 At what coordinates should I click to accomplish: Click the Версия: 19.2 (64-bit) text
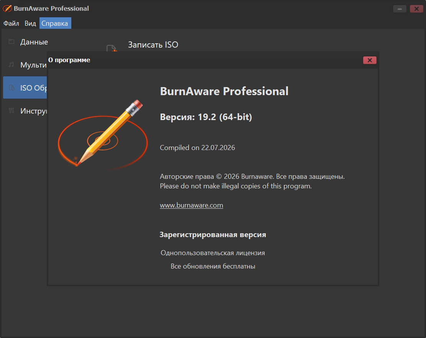tap(206, 117)
